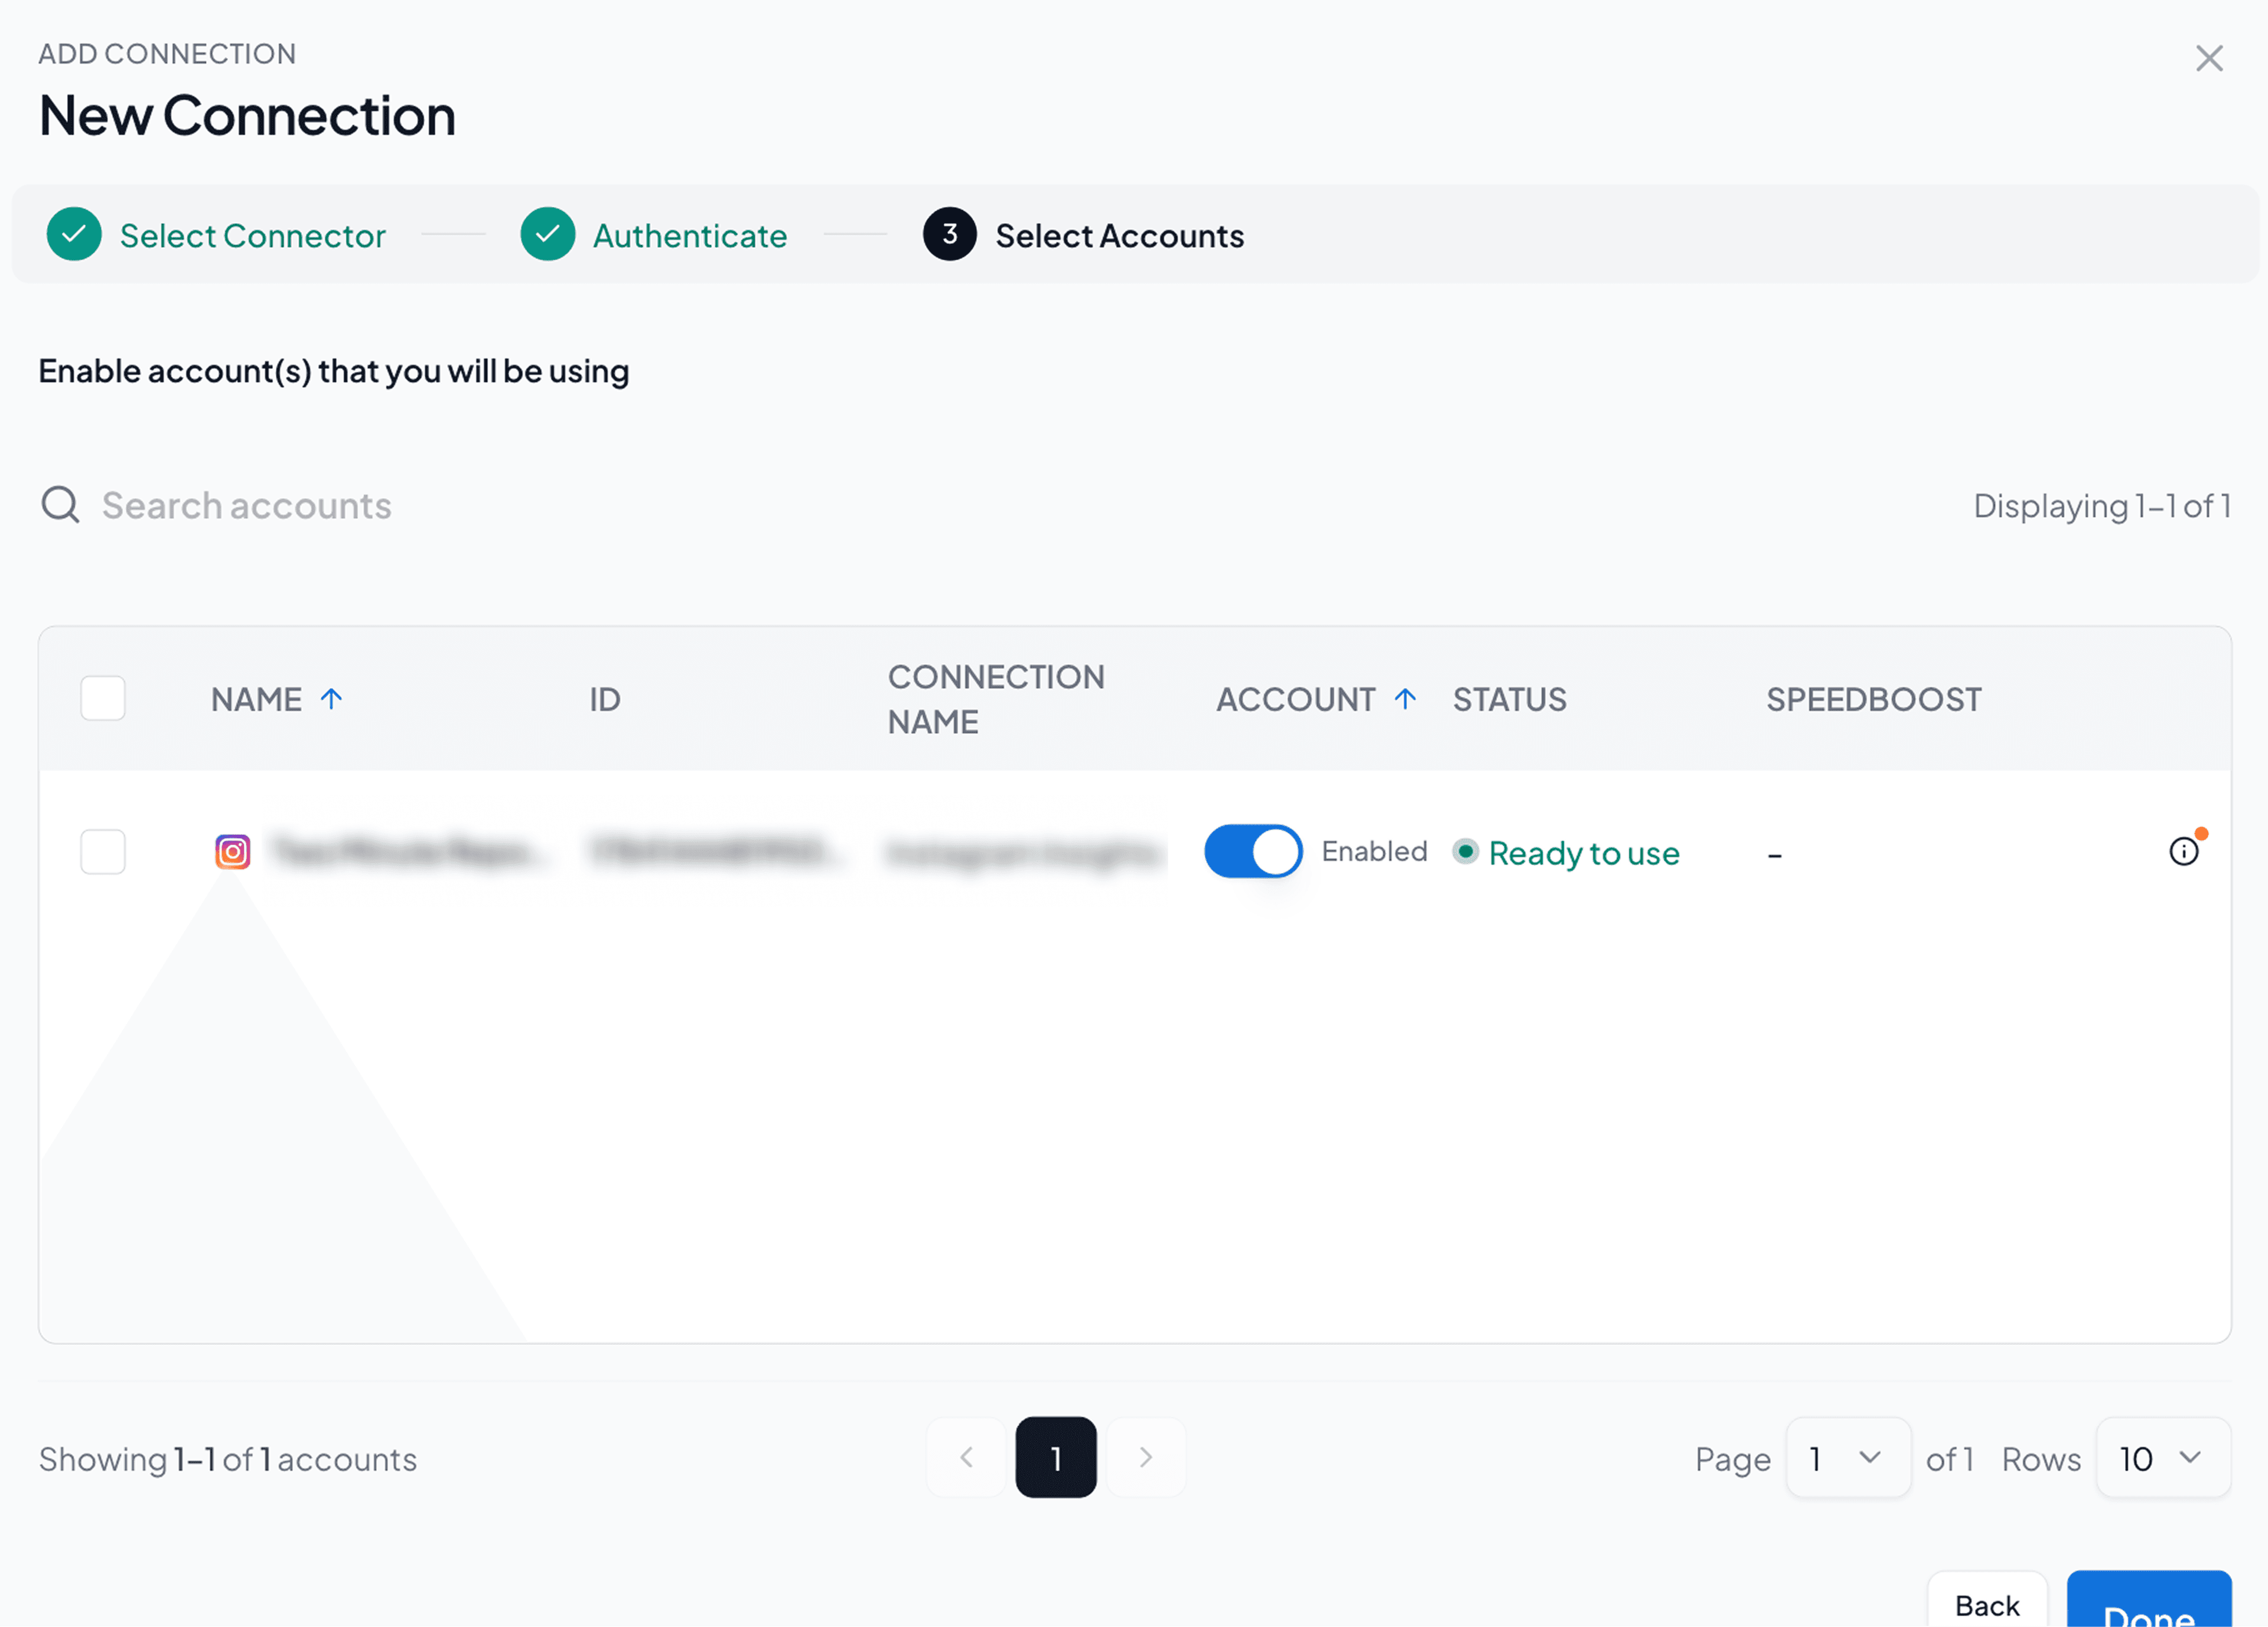Click the Done button
This screenshot has width=2268, height=1627.
pos(2149,1600)
